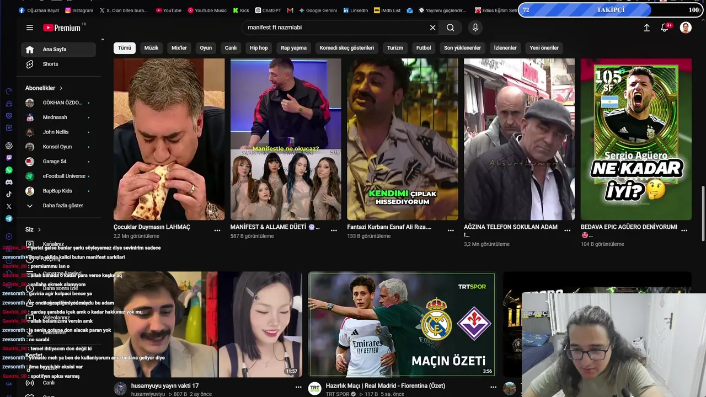This screenshot has height=397, width=706.
Task: Play the Sergio Agüero eFootball short
Action: (x=636, y=140)
